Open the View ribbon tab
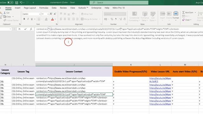 [x=73, y=8]
